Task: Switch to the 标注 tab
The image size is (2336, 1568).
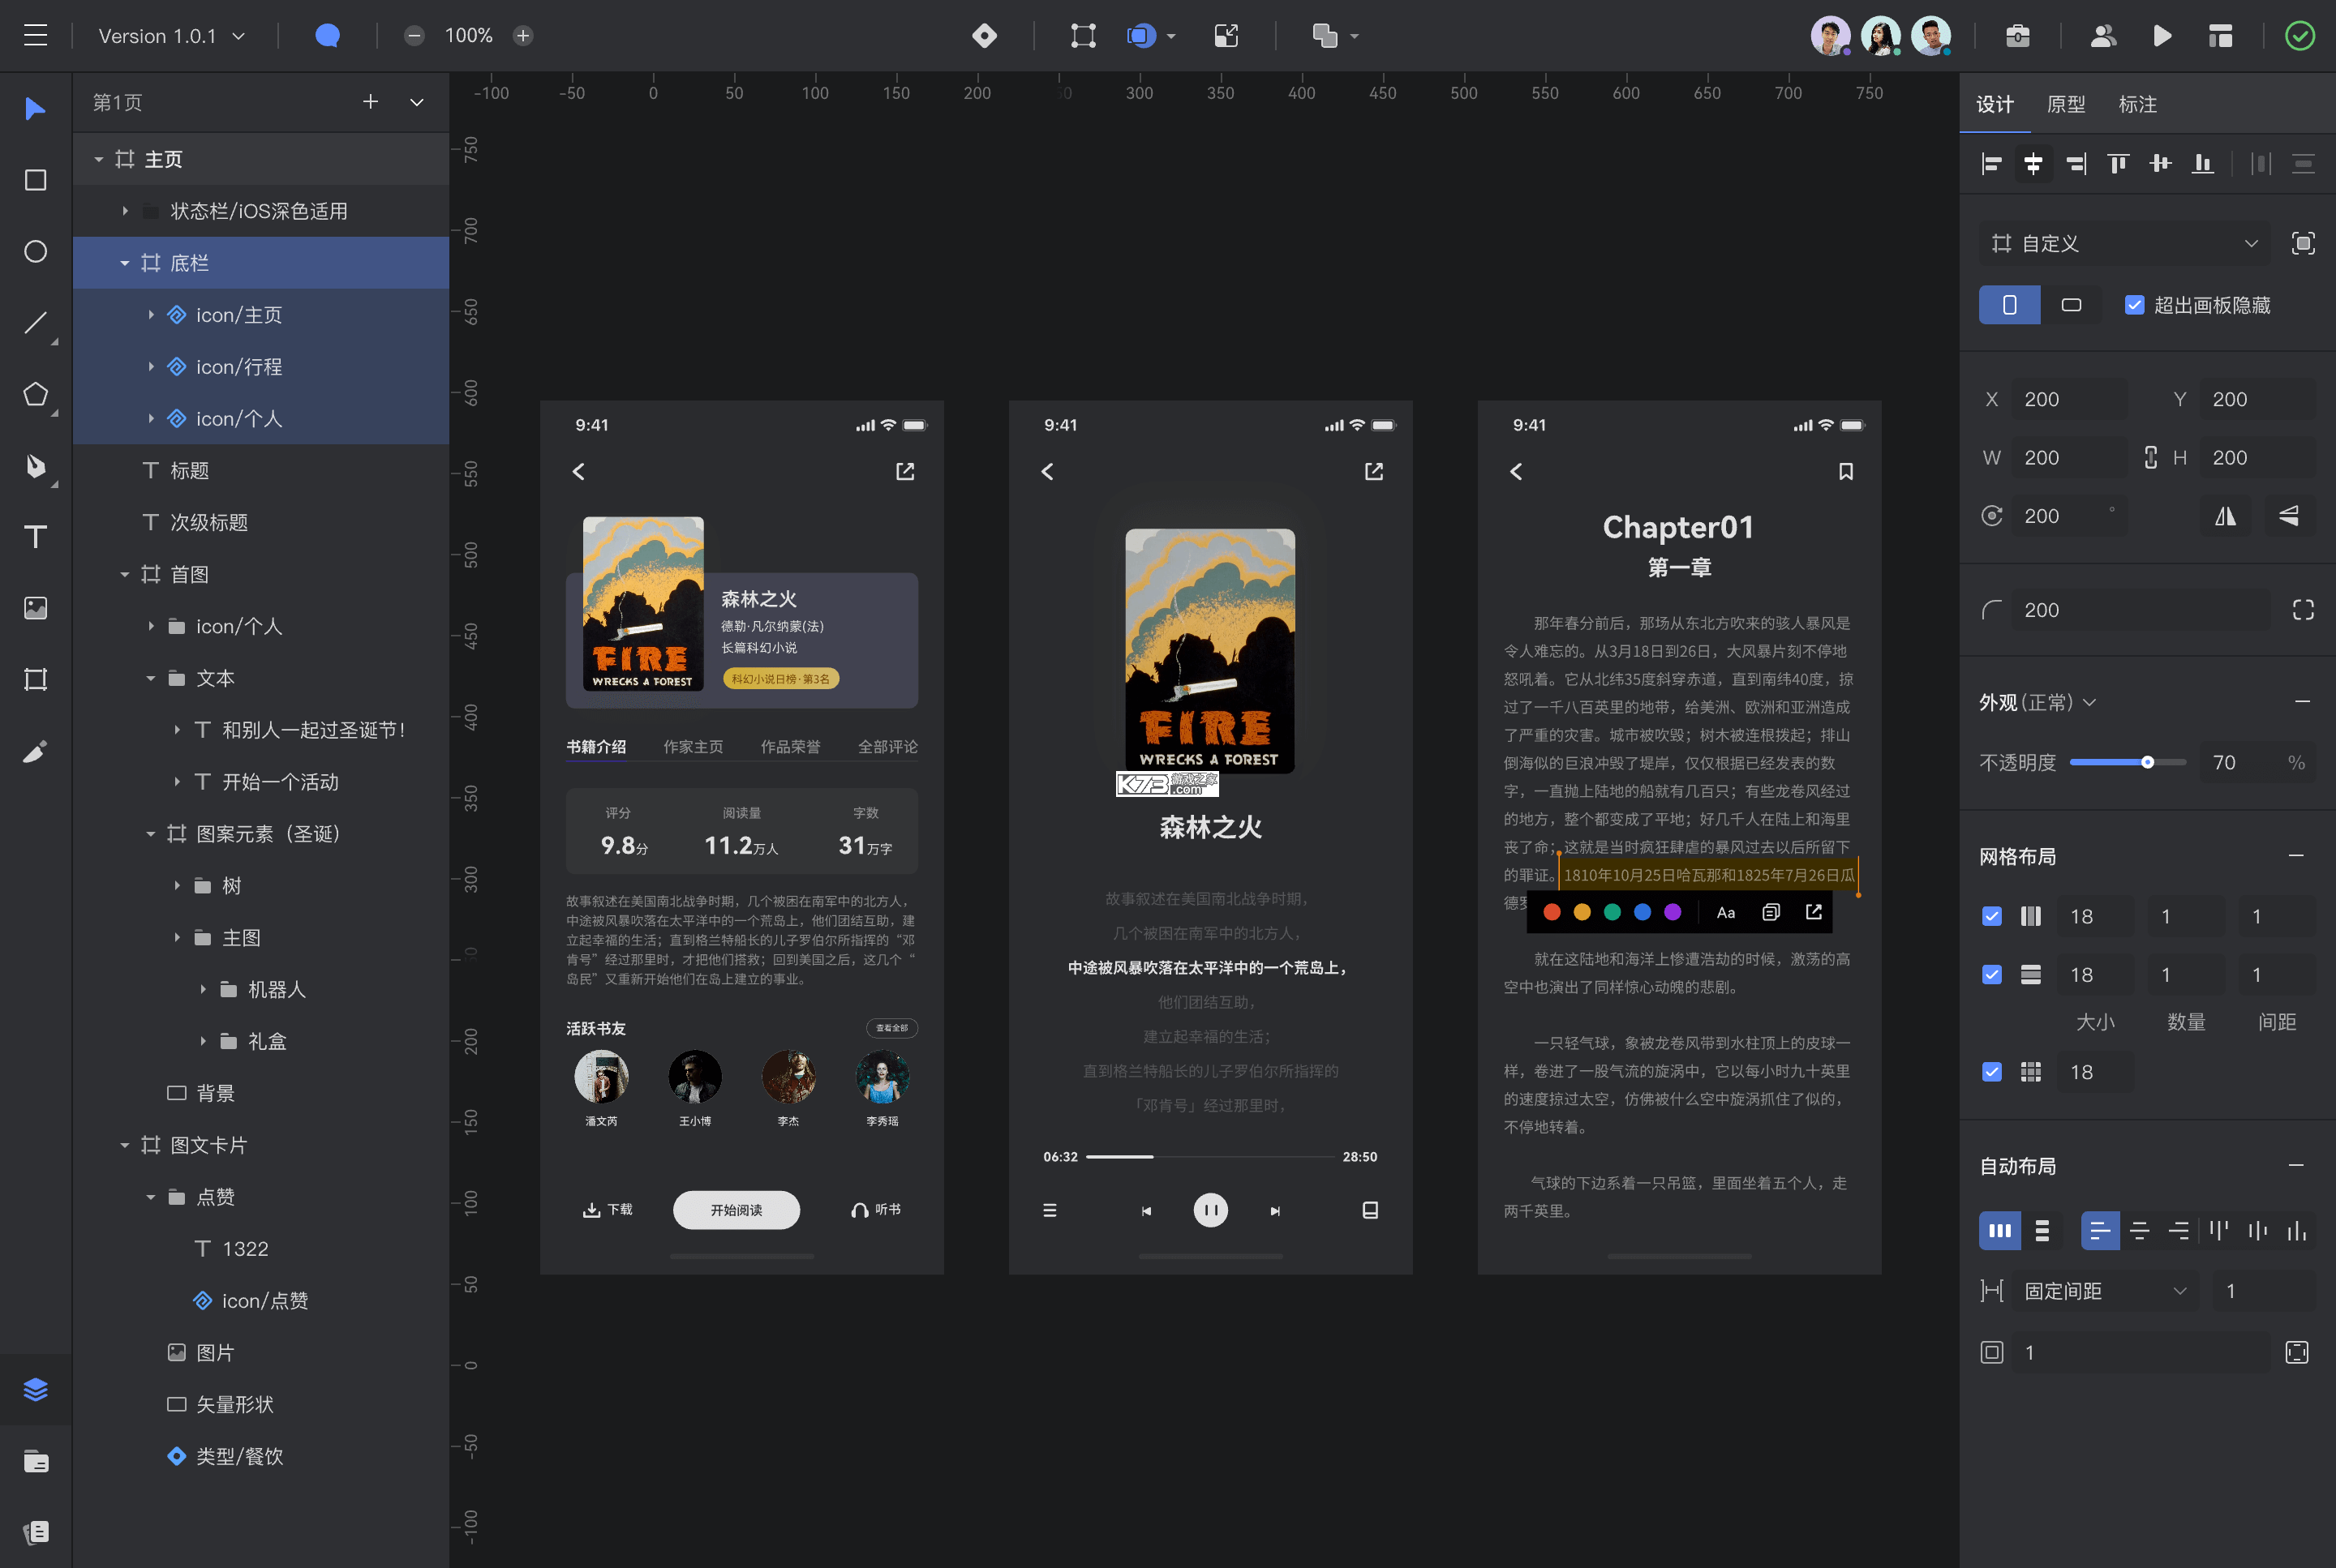Action: [x=2137, y=104]
